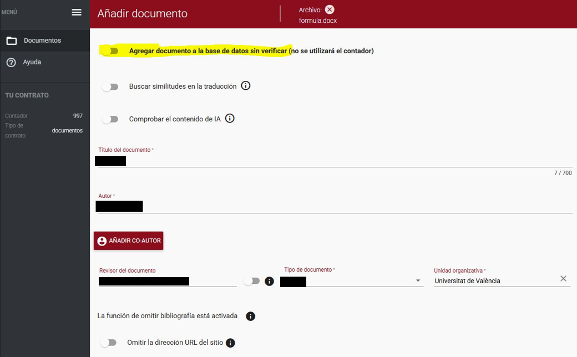Viewport: 577px width, 357px height.
Task: Toggle adding document to database without verifying
Action: coord(110,51)
